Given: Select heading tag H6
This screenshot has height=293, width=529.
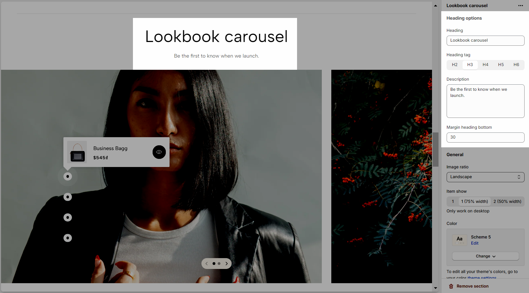Looking at the screenshot, I should (x=516, y=65).
